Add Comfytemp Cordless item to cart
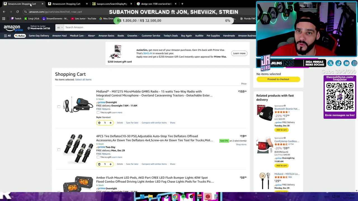The width and height of the screenshot is (358, 201). click(281, 166)
